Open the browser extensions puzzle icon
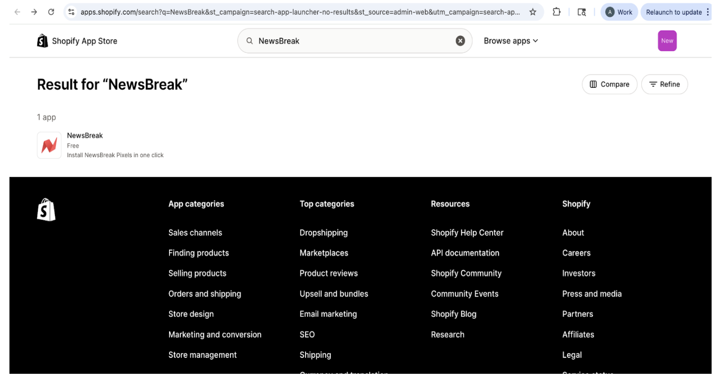The image size is (715, 374). [x=556, y=12]
